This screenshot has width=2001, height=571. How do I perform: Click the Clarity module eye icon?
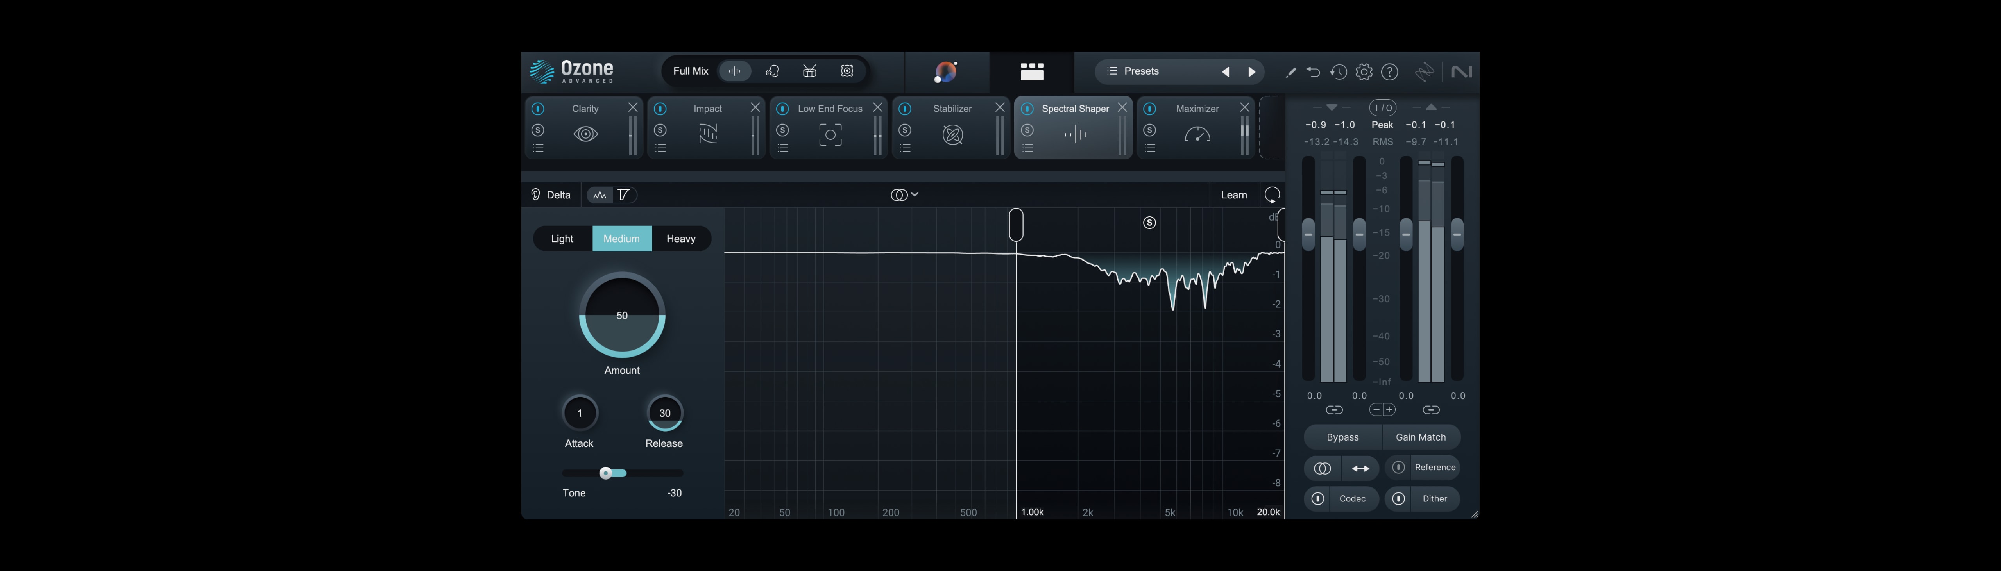pyautogui.click(x=586, y=134)
